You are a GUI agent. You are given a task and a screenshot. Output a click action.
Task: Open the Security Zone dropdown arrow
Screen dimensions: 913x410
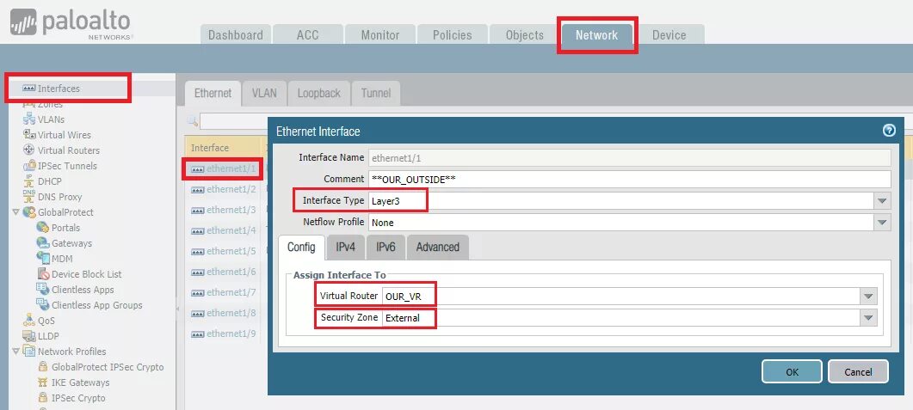point(868,317)
